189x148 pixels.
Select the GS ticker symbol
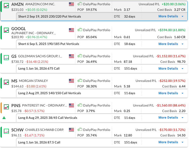coord(14,57)
